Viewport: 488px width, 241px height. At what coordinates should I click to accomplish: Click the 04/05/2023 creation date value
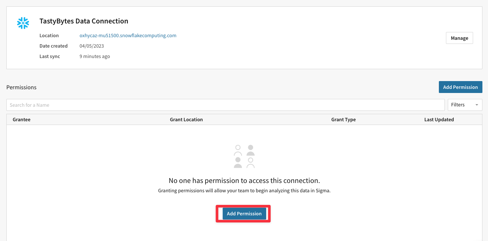pyautogui.click(x=92, y=46)
